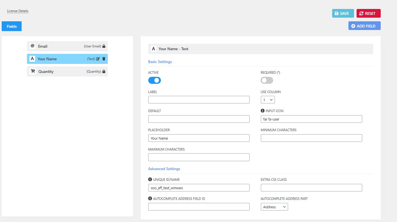Click the Reset button
Image resolution: width=397 pixels, height=222 pixels.
[369, 13]
